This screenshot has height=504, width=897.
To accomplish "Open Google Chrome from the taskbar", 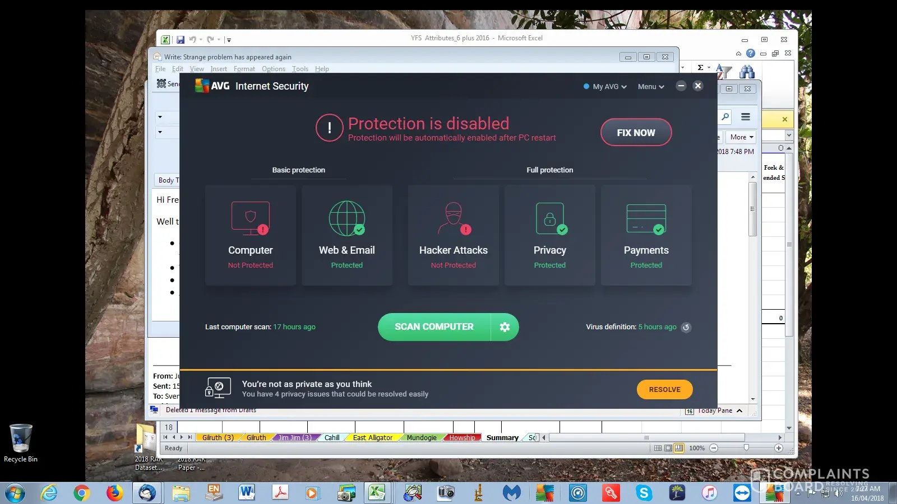I will tap(82, 493).
